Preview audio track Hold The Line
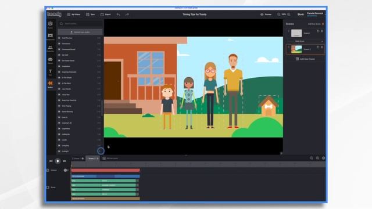The width and height of the screenshot is (372, 209). (x=59, y=38)
